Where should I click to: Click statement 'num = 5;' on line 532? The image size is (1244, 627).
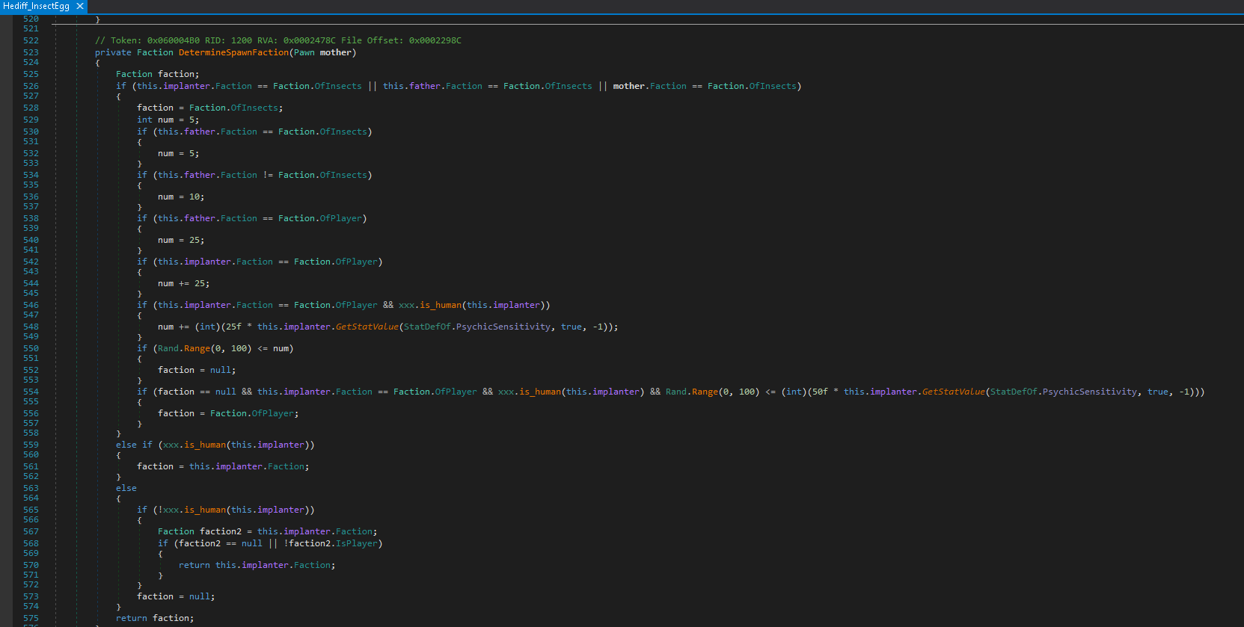coord(179,153)
